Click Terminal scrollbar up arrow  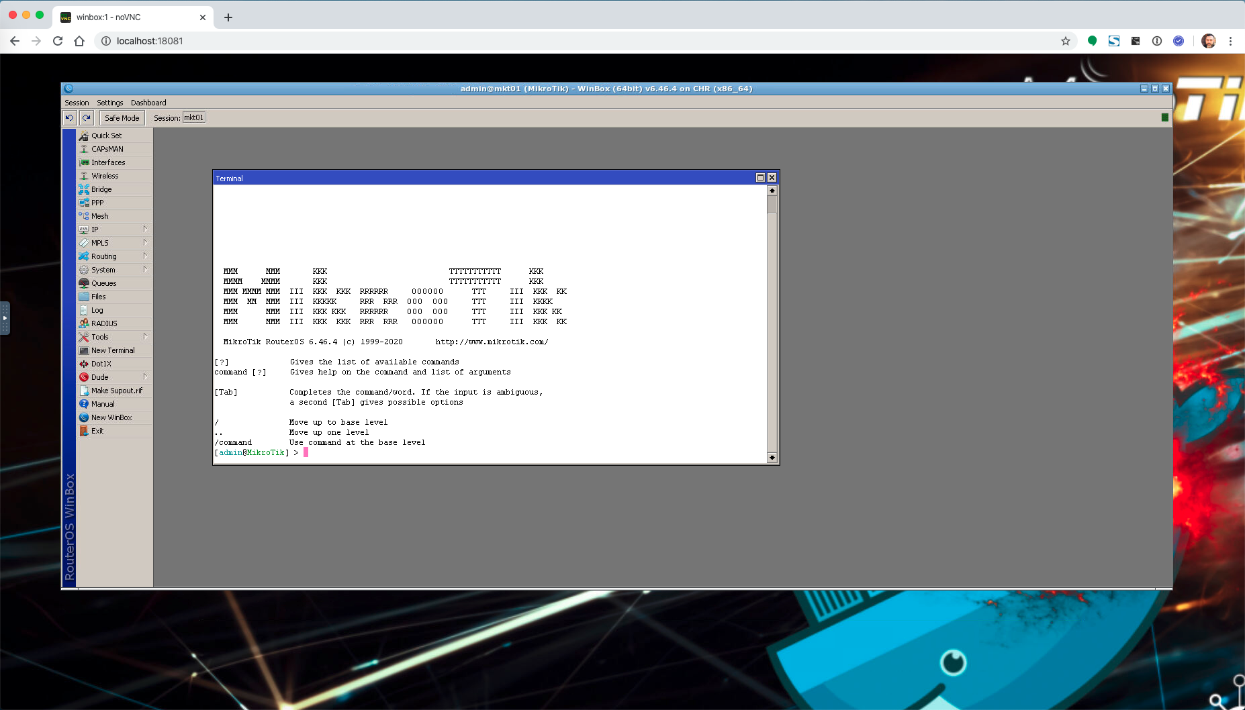772,191
